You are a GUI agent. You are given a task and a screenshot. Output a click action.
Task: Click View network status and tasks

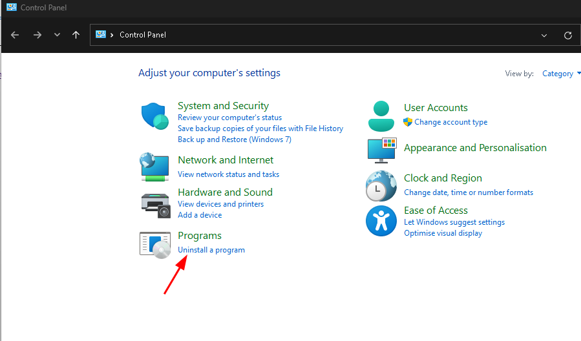pos(229,174)
